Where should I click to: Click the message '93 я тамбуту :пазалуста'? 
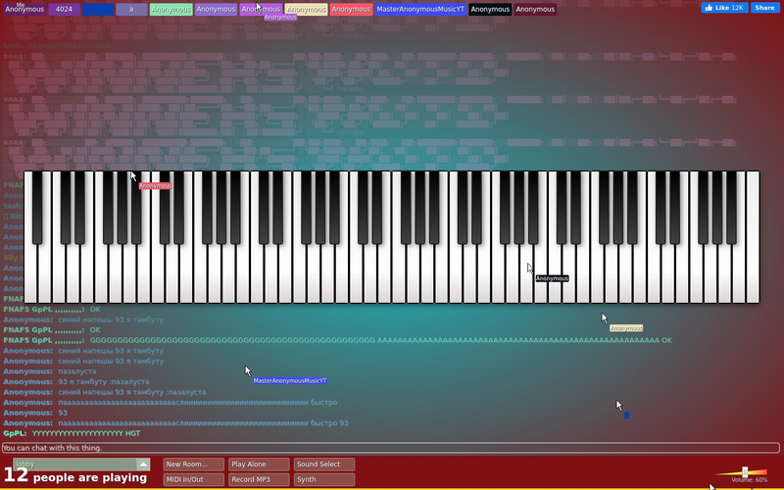104,381
